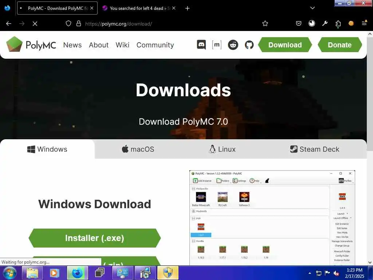Open the Windows Start button
373x280 pixels.
pos(10,273)
